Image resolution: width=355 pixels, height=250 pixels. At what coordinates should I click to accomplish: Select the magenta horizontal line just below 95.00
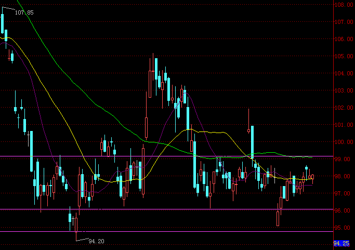click(167, 231)
